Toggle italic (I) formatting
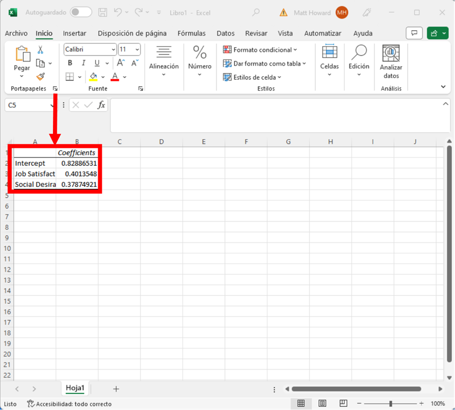Screen dimensions: 455x410 point(83,63)
